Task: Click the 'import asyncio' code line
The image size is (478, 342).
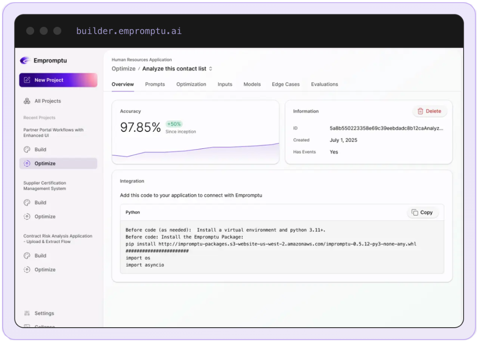Action: pos(145,265)
